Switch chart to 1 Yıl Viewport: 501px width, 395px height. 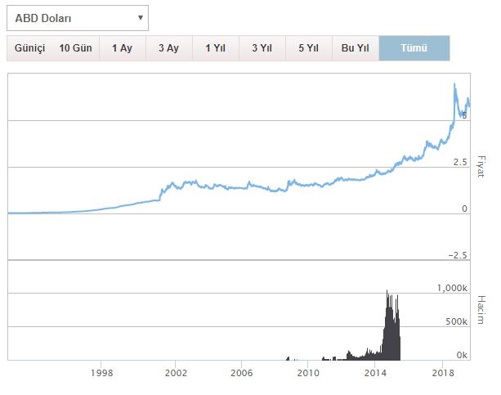[x=215, y=47]
